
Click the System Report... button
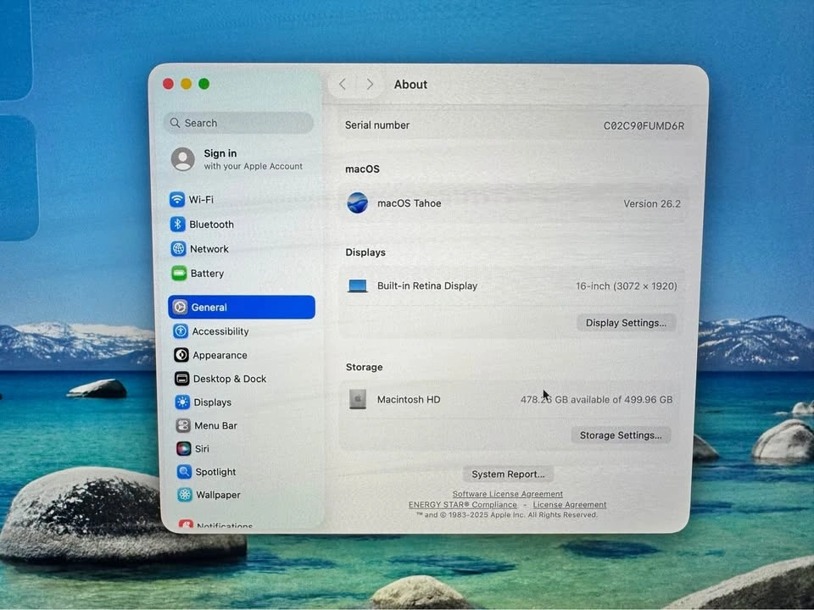[508, 474]
